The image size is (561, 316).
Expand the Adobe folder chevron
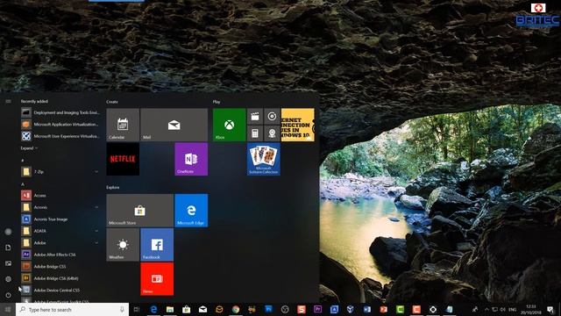tap(96, 243)
